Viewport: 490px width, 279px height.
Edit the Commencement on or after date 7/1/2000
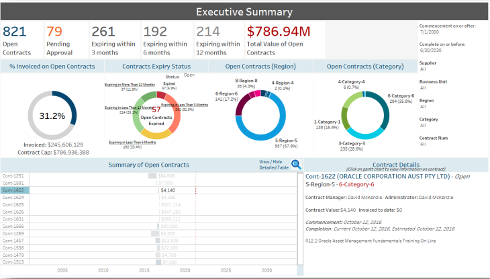pyautogui.click(x=430, y=32)
